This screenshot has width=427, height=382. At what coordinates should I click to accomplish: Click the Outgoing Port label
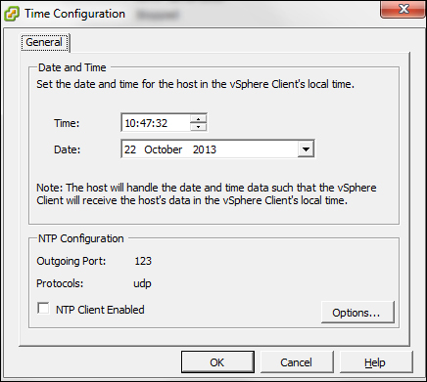(71, 261)
